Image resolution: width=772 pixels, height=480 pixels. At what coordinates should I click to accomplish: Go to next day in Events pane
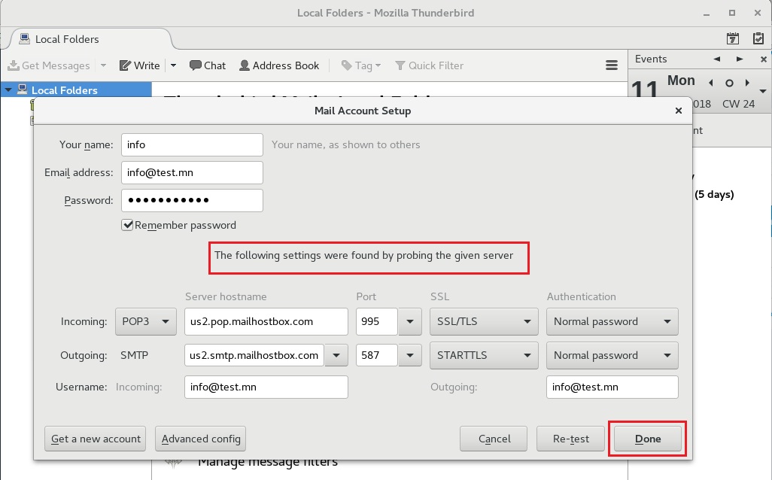click(x=740, y=59)
